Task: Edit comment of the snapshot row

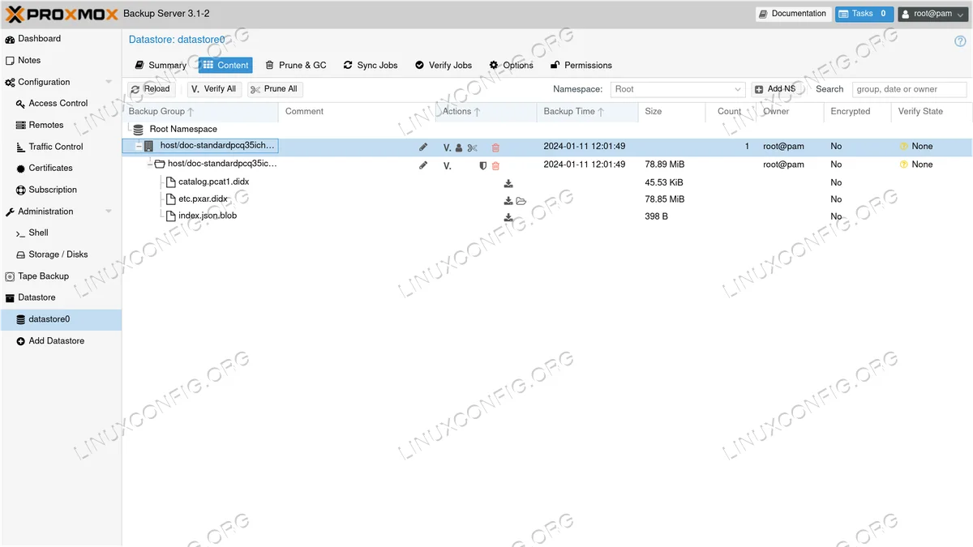Action: click(x=422, y=165)
